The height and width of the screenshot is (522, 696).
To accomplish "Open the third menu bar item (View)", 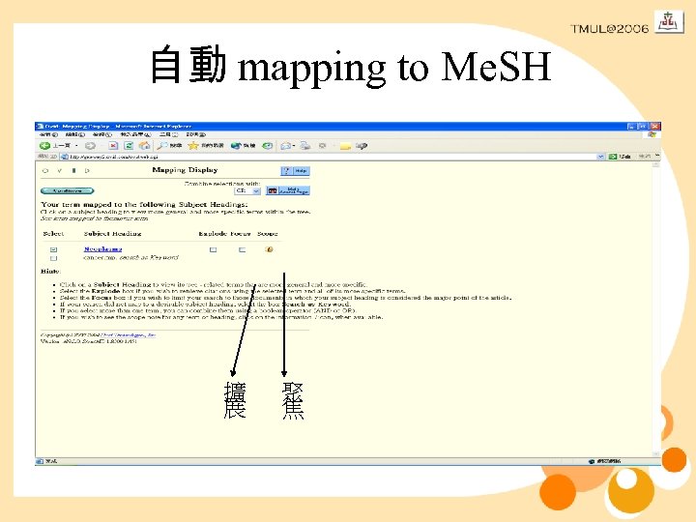I will (x=102, y=134).
